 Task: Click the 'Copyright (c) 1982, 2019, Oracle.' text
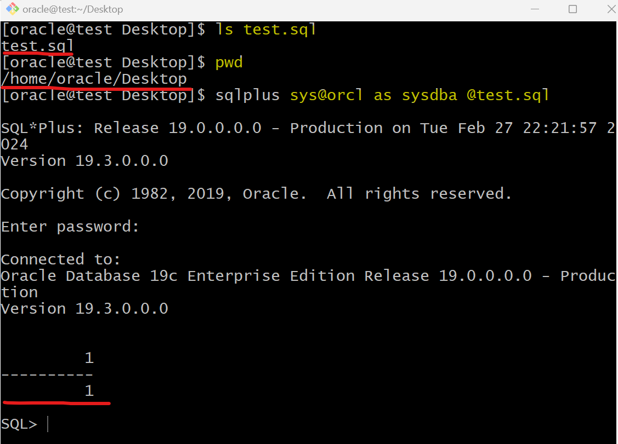point(154,194)
